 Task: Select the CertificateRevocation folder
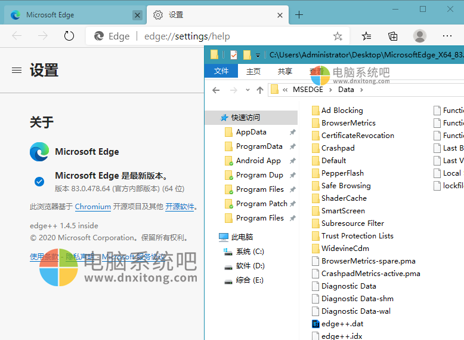click(353, 136)
